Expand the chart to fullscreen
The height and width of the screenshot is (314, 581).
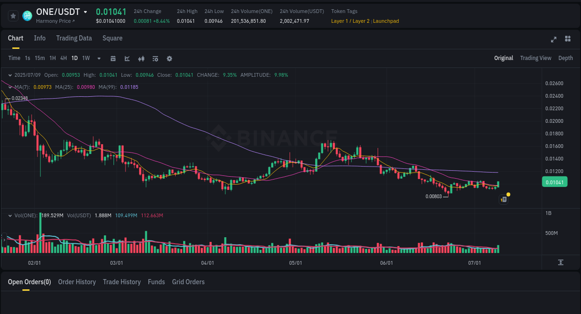tap(553, 40)
